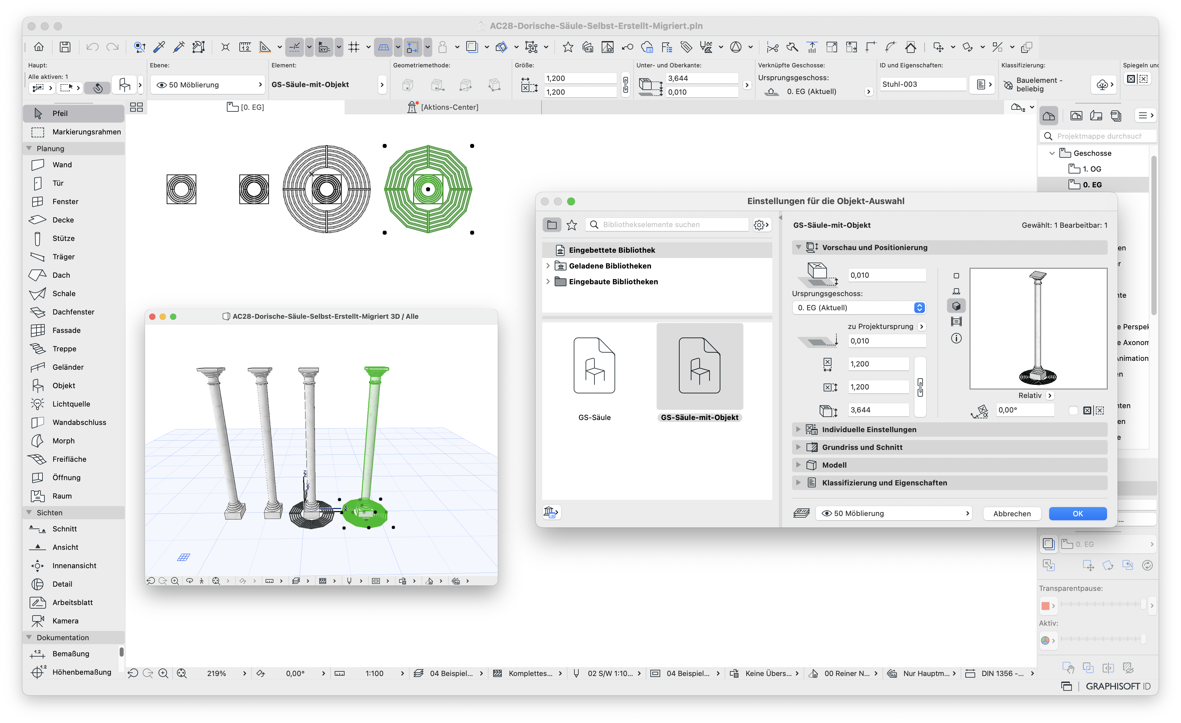Screen dimensions: 1181x723
Task: Expand Eingebaute Bibliotheken tree node
Action: point(548,282)
